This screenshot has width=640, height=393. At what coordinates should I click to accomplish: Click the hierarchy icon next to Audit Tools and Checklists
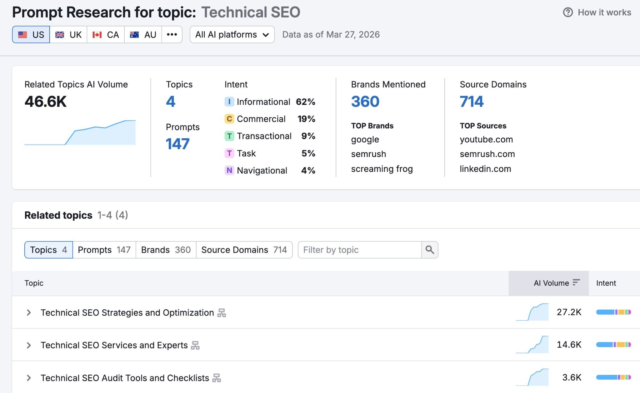[x=217, y=378]
